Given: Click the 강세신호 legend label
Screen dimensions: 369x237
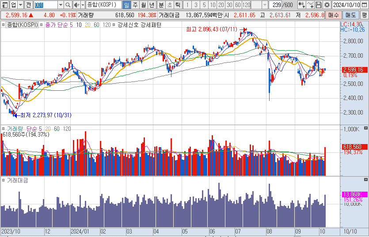Looking at the screenshot, I should pyautogui.click(x=128, y=25).
